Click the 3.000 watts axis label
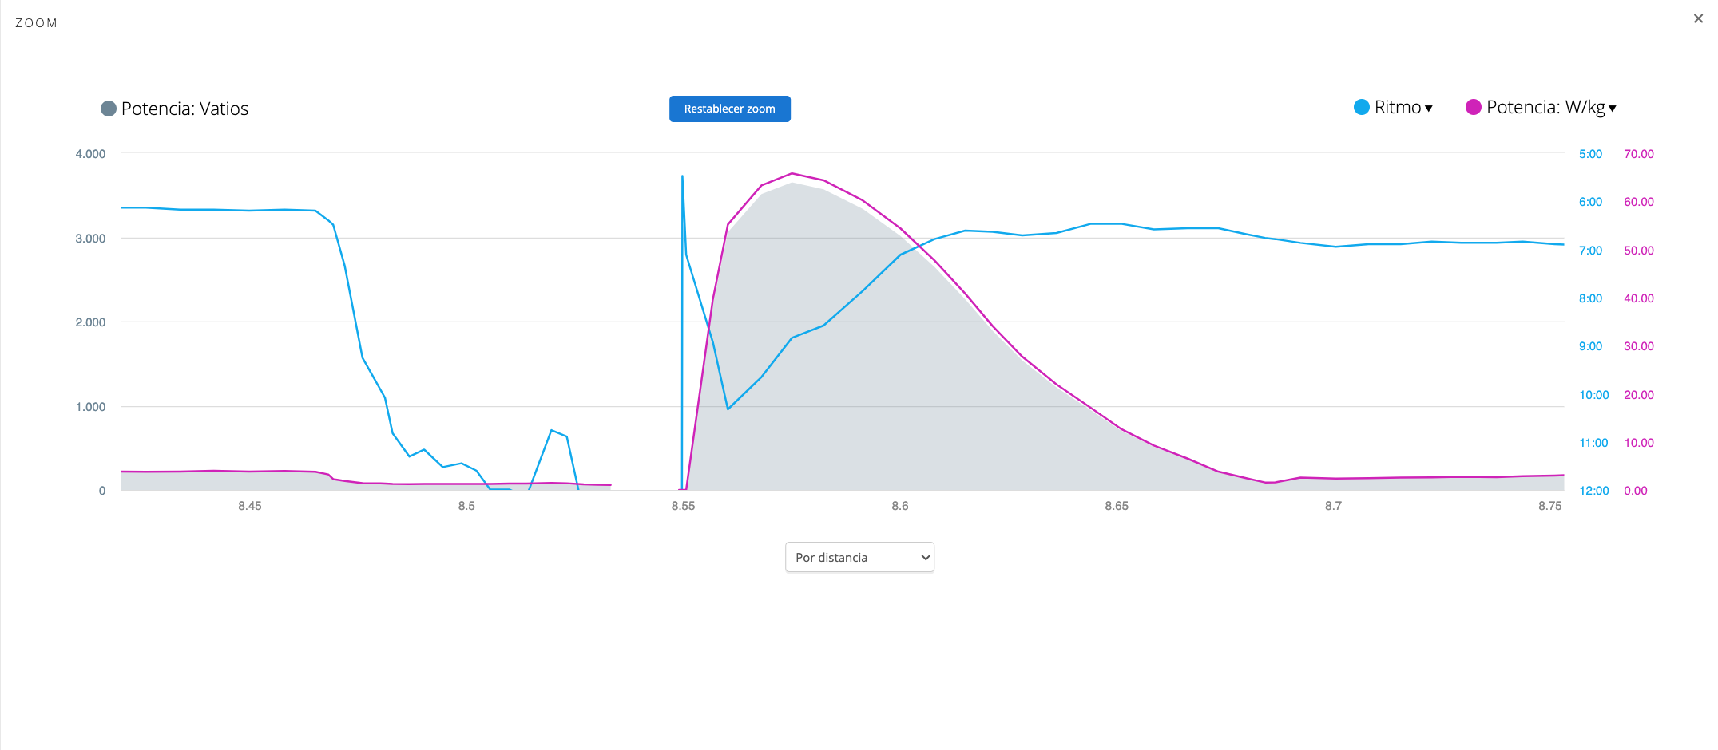 90,239
